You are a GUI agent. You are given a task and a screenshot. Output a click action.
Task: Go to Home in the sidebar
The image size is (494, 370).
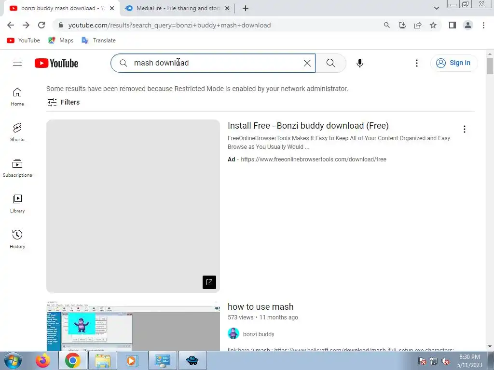(x=17, y=97)
